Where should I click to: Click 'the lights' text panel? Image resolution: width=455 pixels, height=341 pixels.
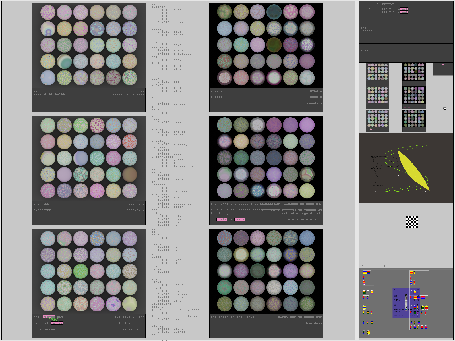pyautogui.click(x=406, y=34)
